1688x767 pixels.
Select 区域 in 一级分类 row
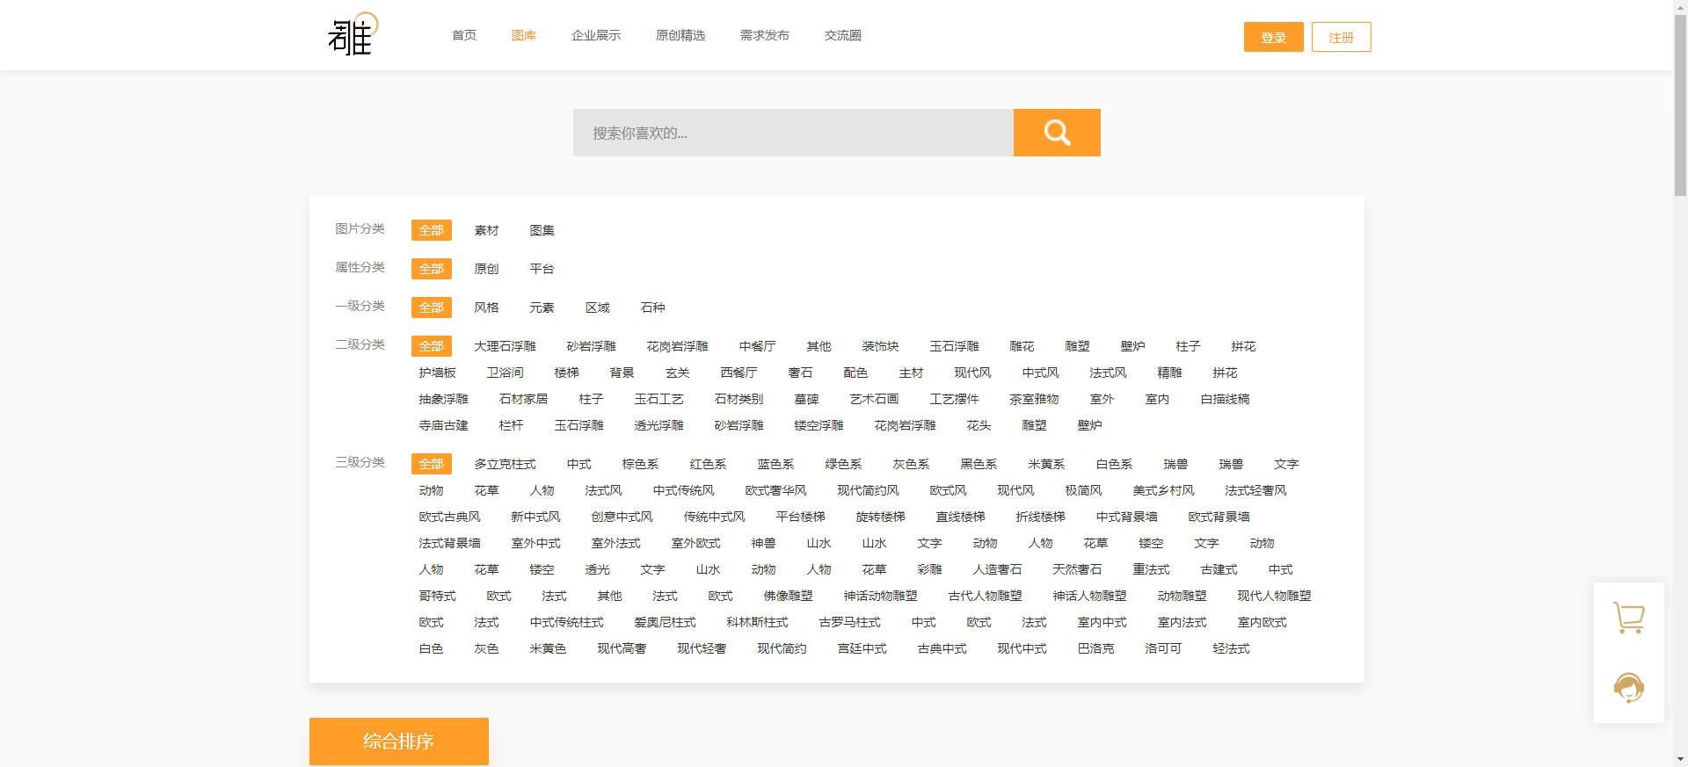(x=598, y=308)
